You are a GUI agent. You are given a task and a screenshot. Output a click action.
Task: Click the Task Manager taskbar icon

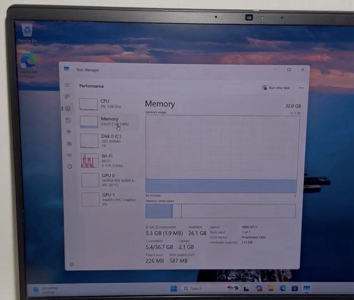click(x=307, y=288)
